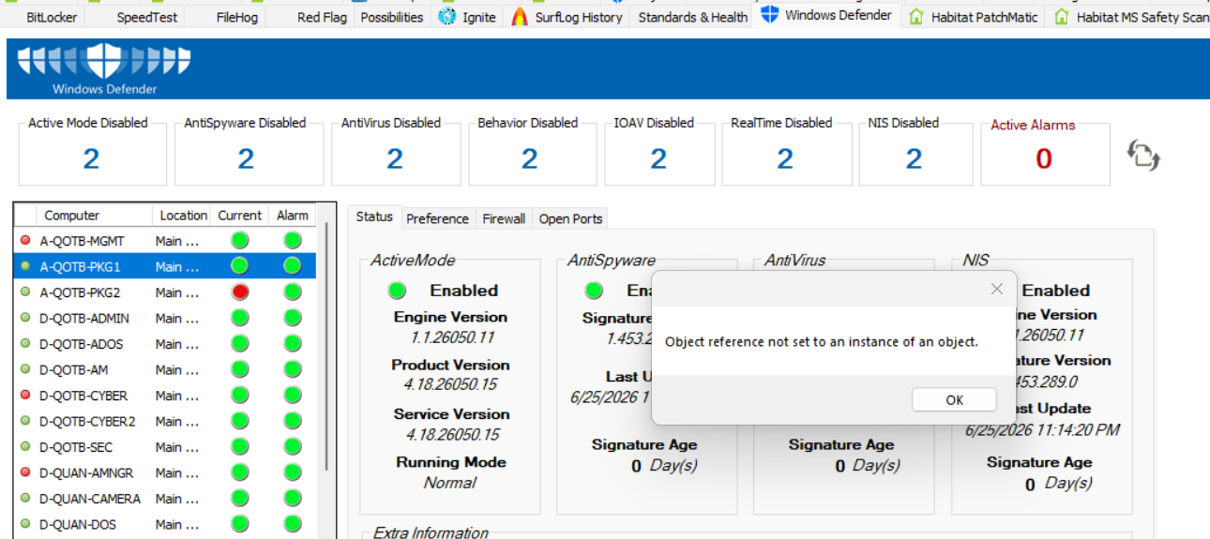Click the IOAV Disabled count

[x=658, y=158]
